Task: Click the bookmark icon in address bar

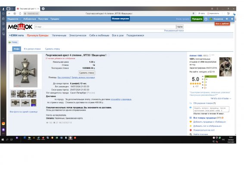Action: pyautogui.click(x=194, y=13)
